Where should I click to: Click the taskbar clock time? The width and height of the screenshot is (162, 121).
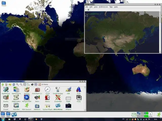pyautogui.click(x=156, y=119)
